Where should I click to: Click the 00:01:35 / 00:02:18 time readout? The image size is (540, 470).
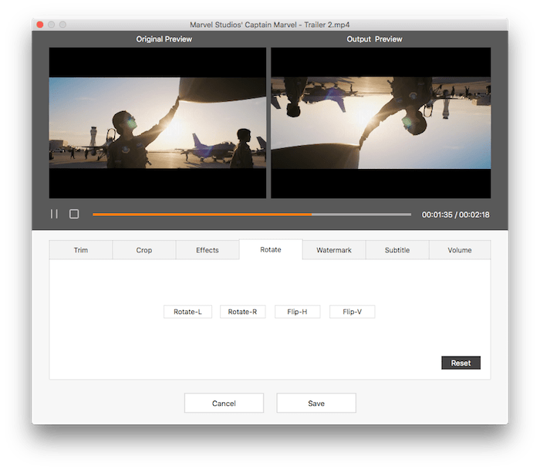pyautogui.click(x=455, y=215)
